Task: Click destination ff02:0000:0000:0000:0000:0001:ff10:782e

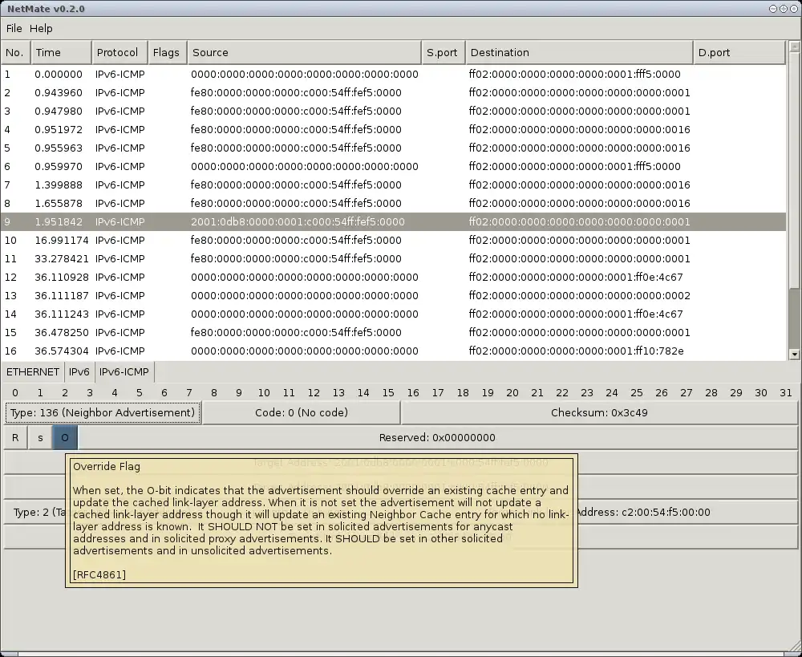Action: 577,351
